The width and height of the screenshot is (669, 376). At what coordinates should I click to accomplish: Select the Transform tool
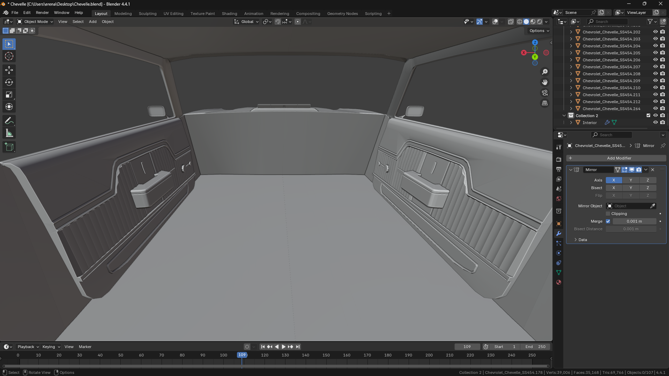(x=9, y=107)
